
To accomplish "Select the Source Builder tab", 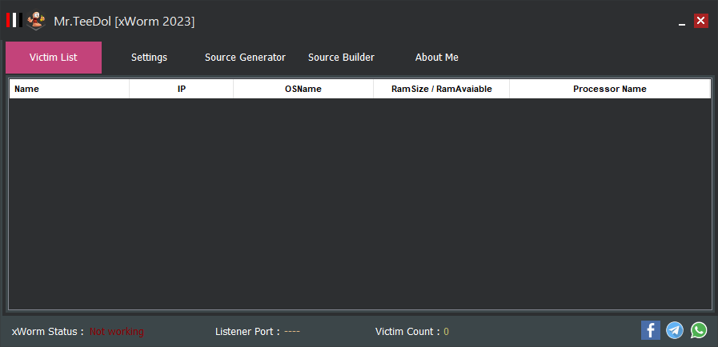I will [x=341, y=58].
